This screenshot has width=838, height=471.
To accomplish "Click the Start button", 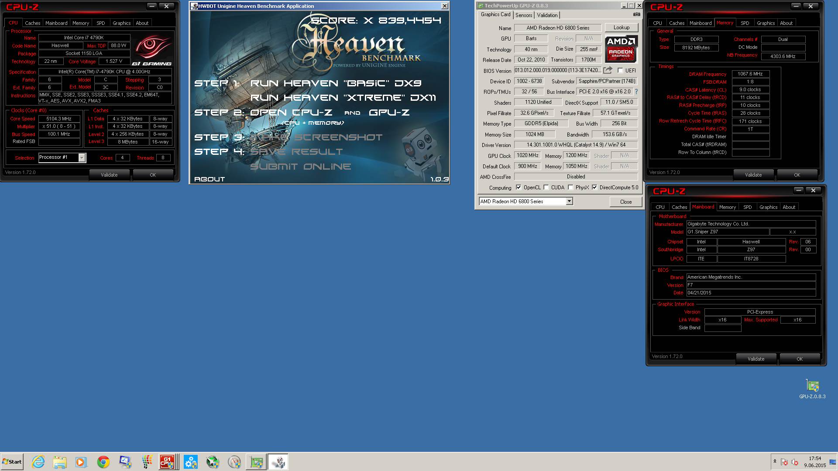I will pyautogui.click(x=12, y=462).
